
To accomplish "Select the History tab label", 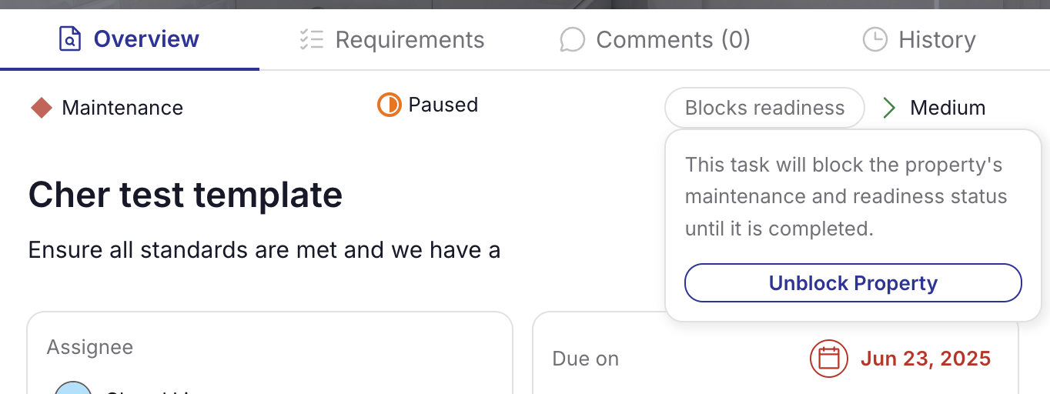I will pyautogui.click(x=937, y=39).
